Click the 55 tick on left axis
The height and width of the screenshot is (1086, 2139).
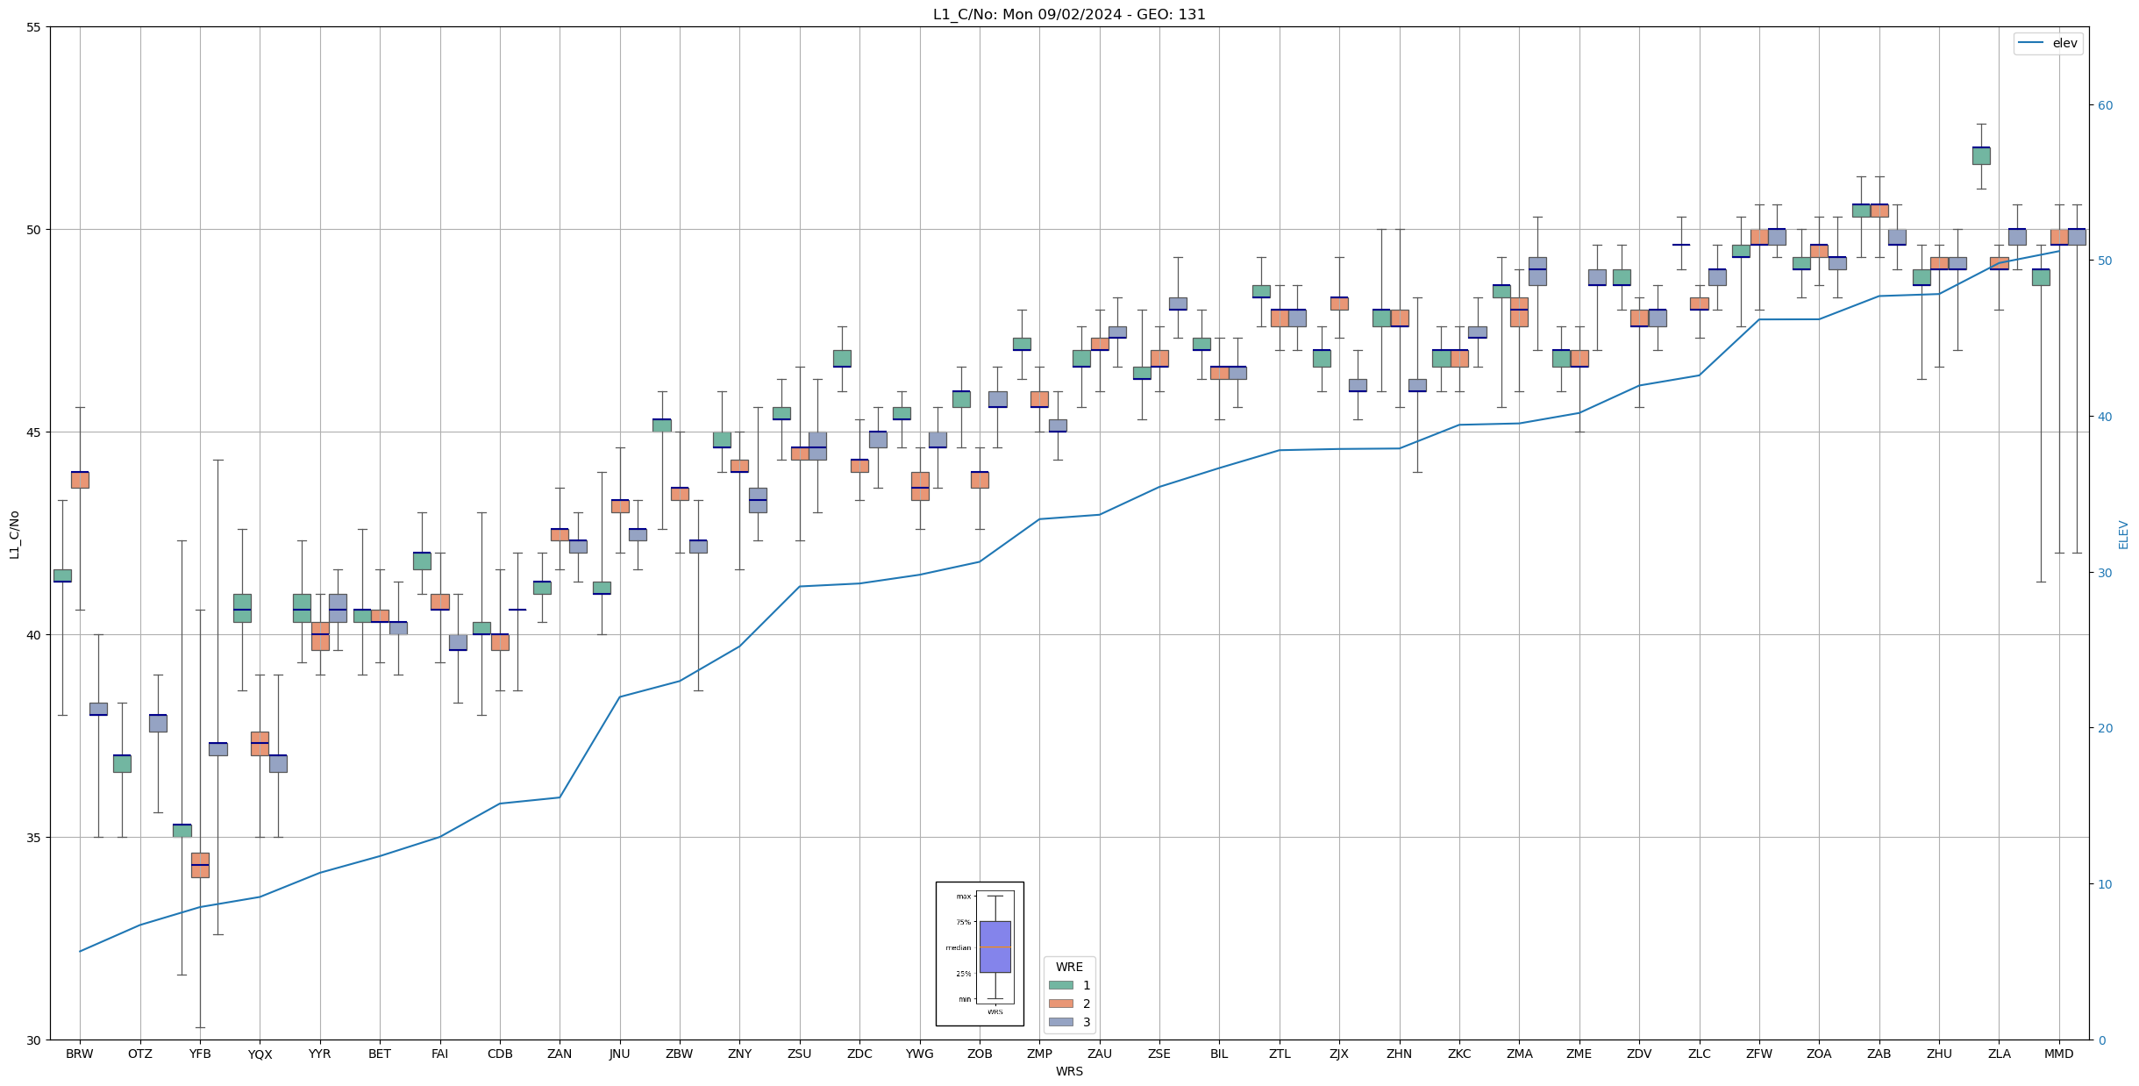34,27
